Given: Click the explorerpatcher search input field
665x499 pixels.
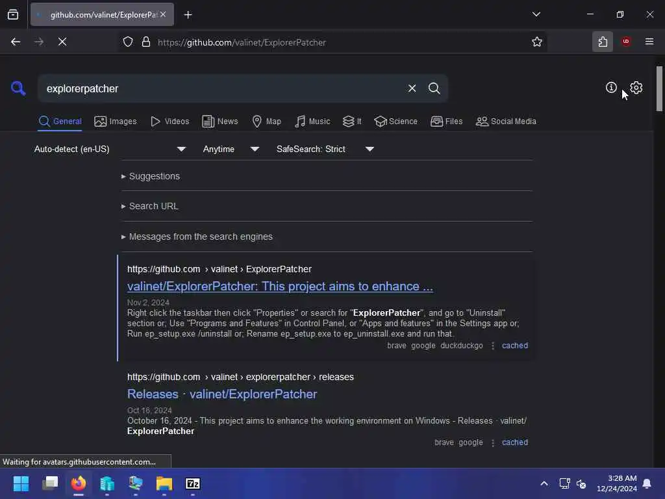Looking at the screenshot, I should tap(223, 88).
